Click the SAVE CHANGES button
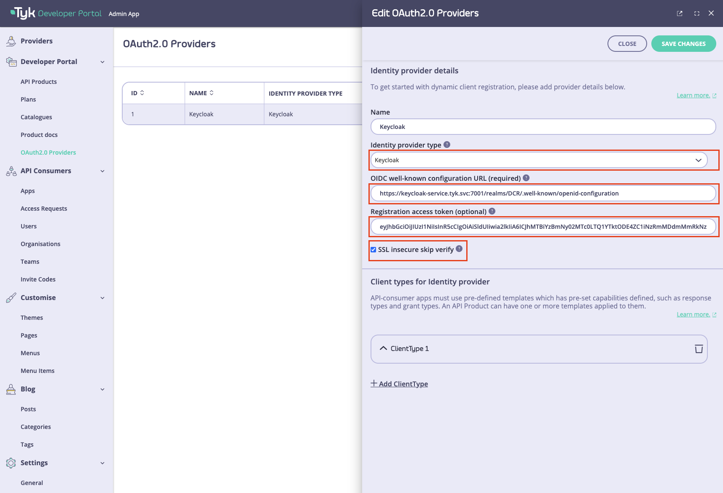 coord(683,43)
